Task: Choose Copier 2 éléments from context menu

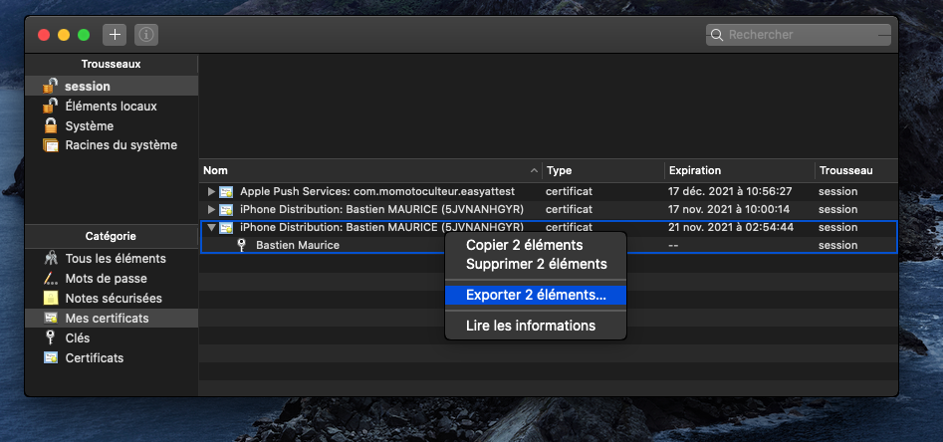Action: pos(536,245)
